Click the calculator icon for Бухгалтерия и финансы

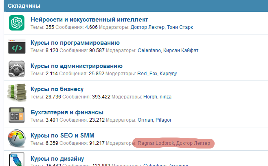(17, 116)
